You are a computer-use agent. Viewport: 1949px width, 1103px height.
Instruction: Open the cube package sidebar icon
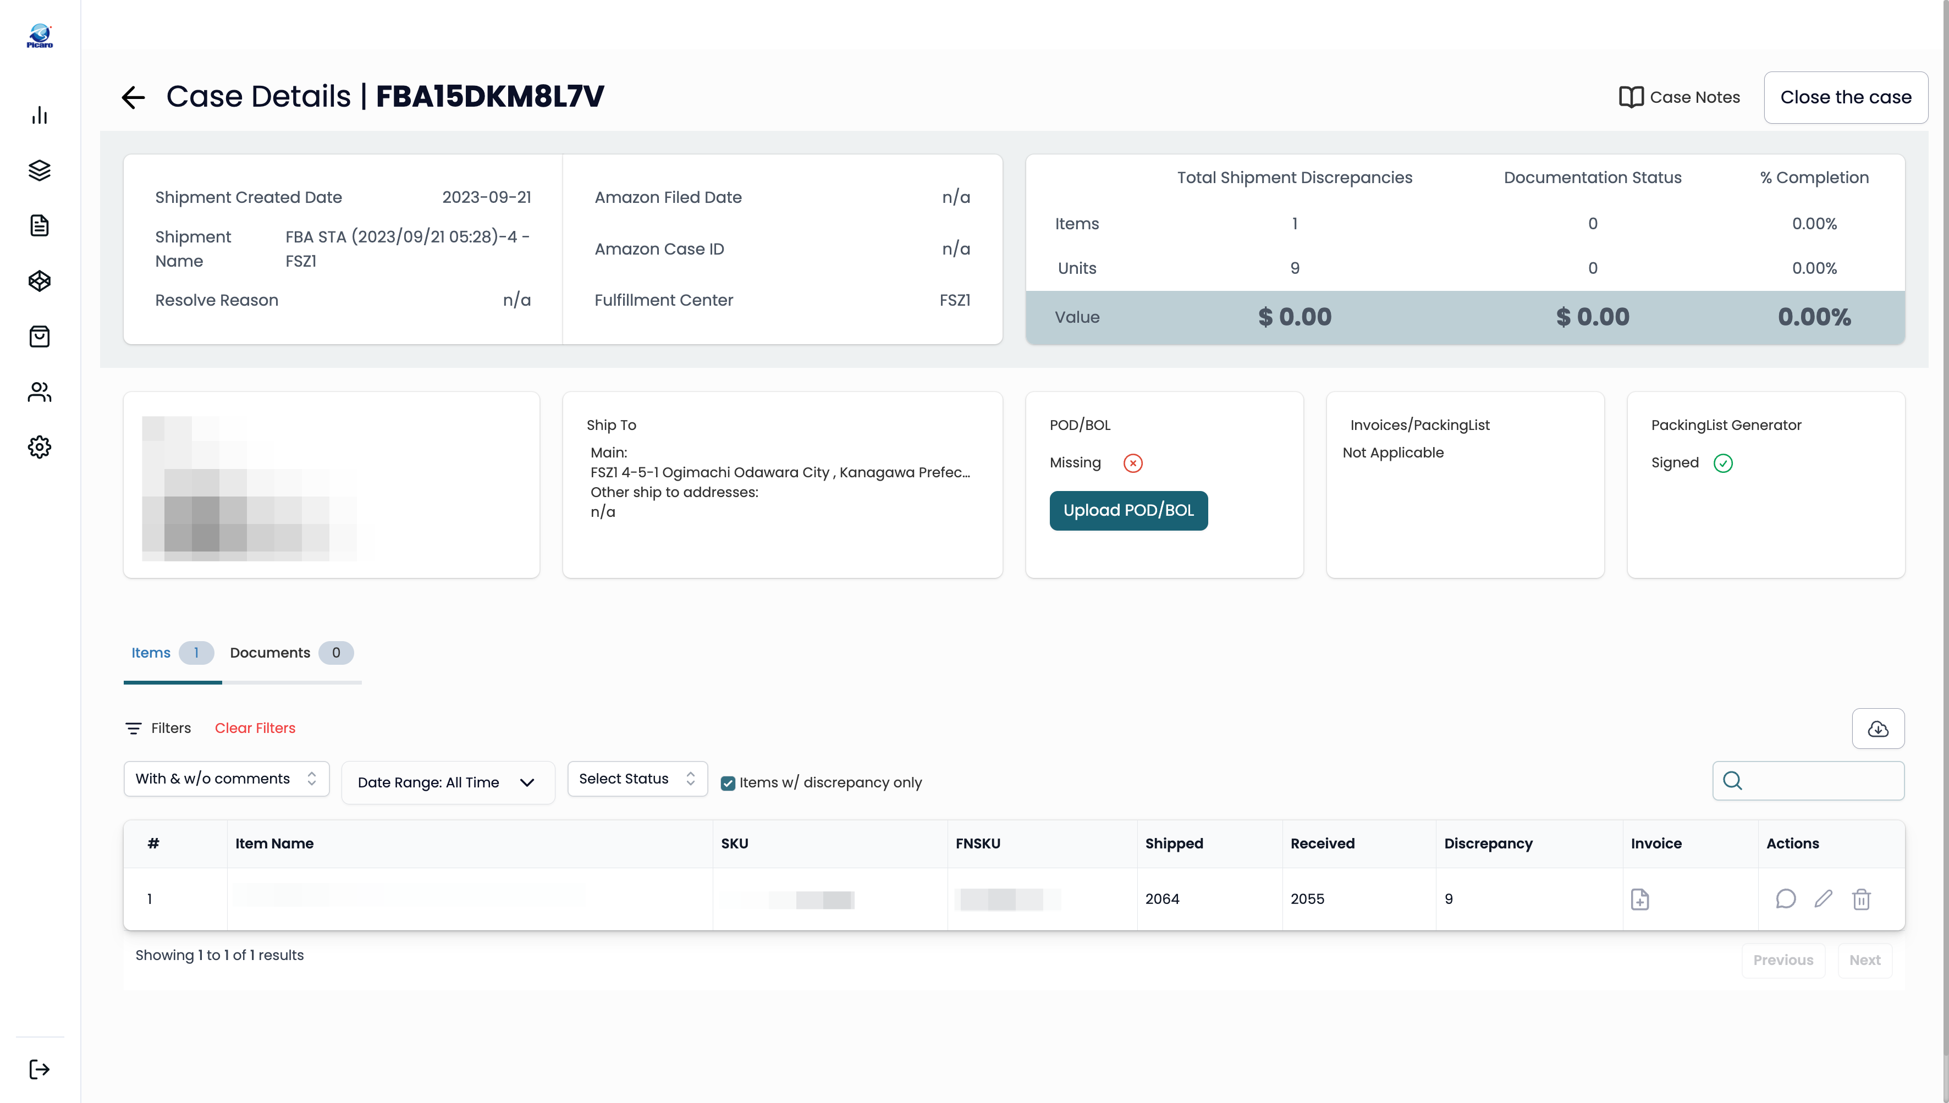pyautogui.click(x=40, y=281)
